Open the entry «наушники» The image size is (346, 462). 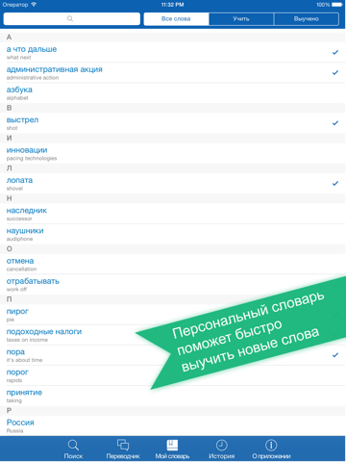click(x=173, y=234)
